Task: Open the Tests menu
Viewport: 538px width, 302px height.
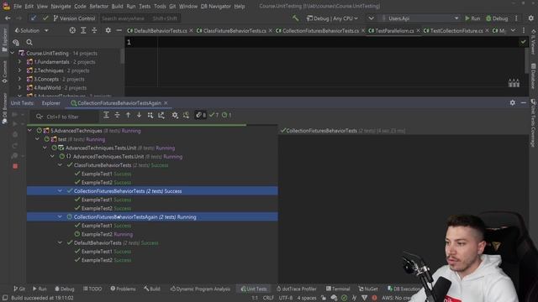Action: tap(145, 6)
